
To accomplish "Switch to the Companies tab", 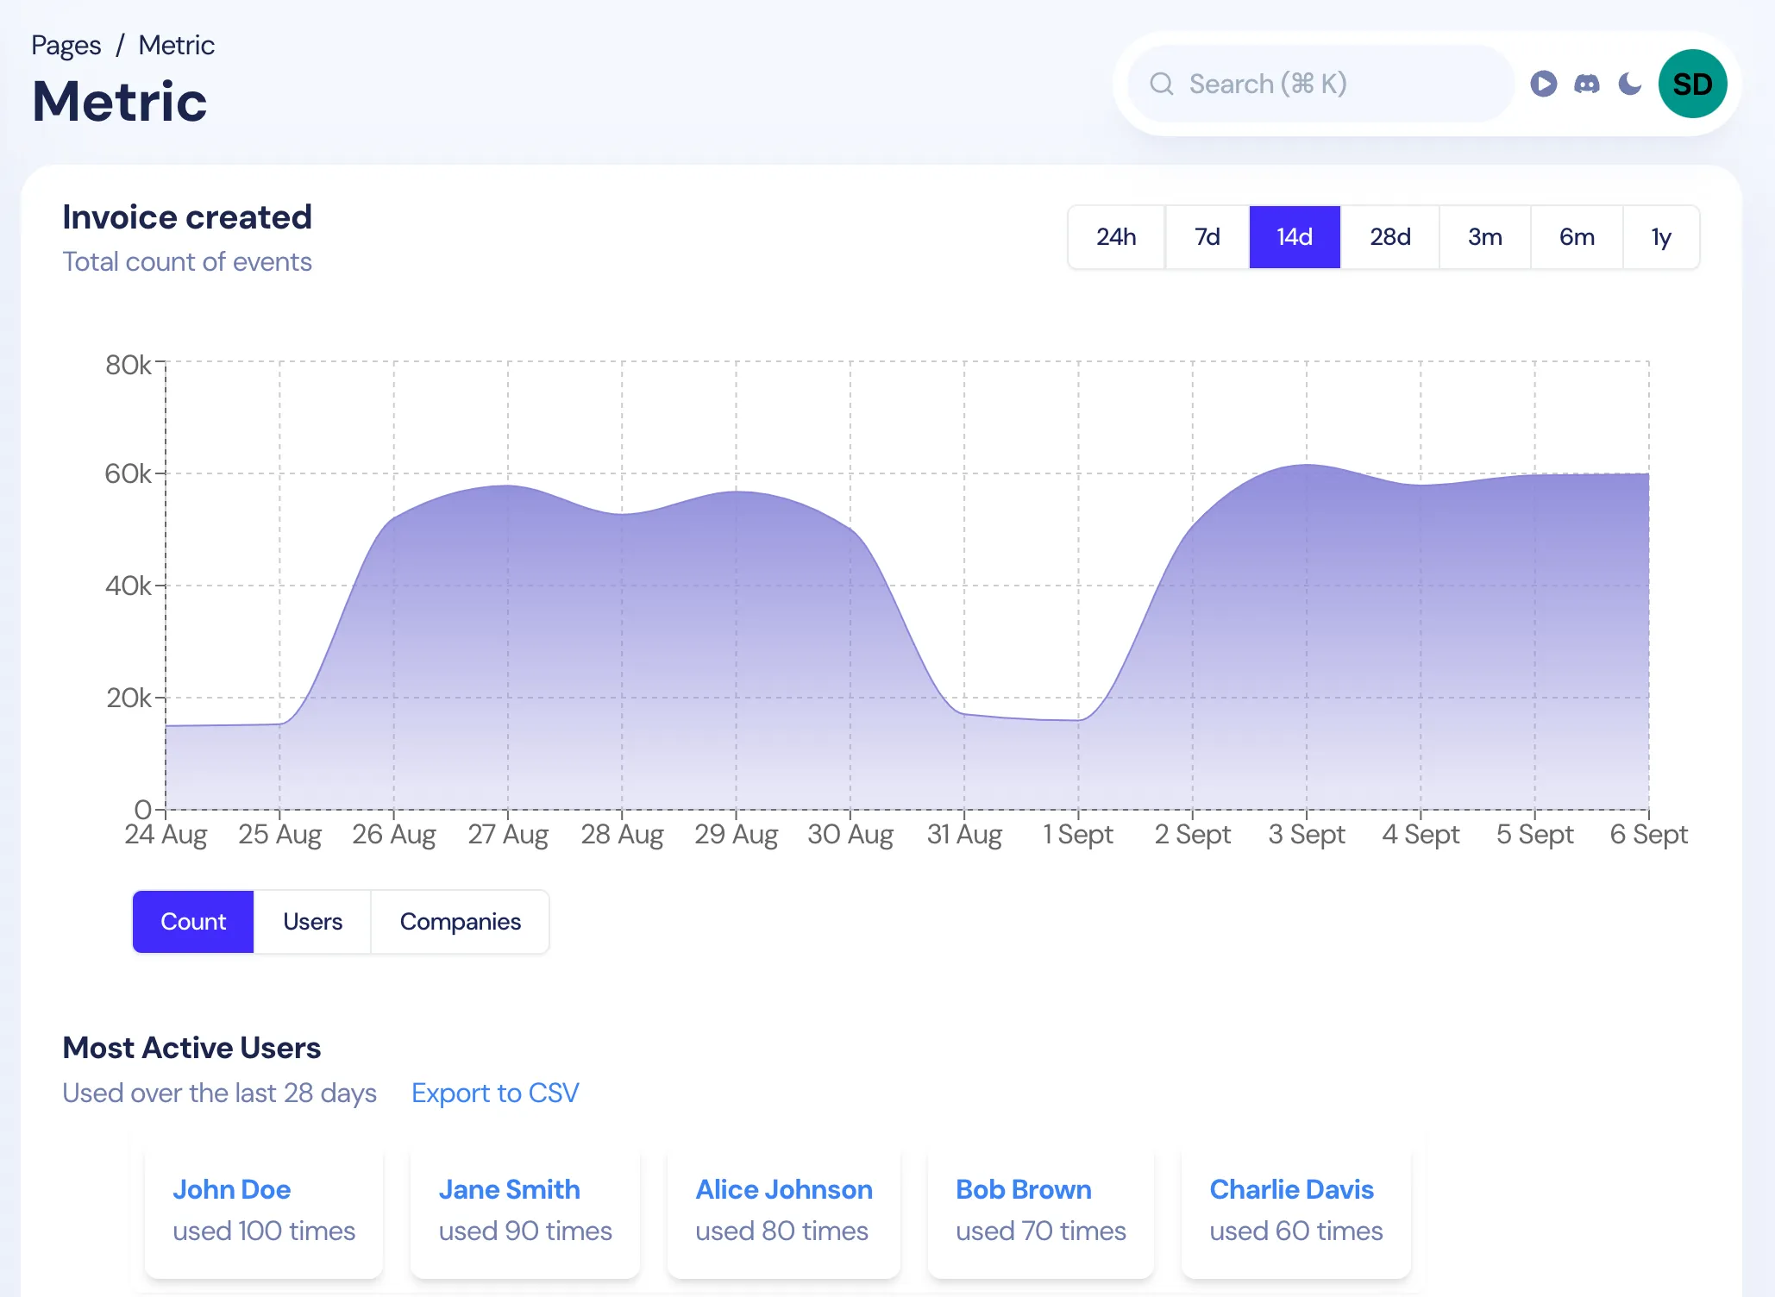I will 460,921.
